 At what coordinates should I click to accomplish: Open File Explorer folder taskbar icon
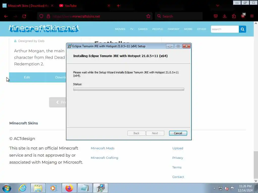coord(38,188)
